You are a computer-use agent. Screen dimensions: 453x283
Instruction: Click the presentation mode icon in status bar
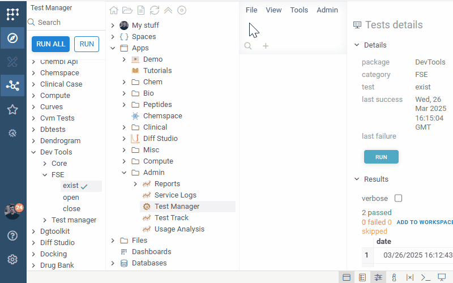tap(442, 277)
